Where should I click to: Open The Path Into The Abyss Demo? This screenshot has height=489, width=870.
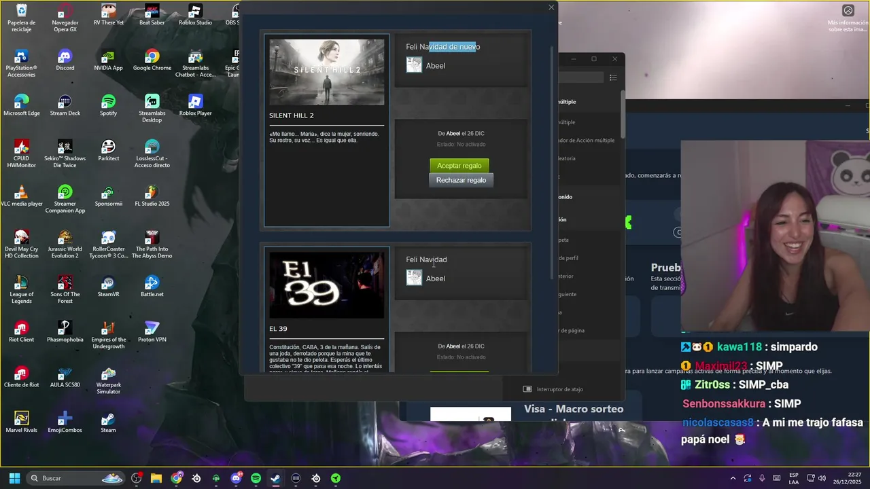(x=152, y=244)
